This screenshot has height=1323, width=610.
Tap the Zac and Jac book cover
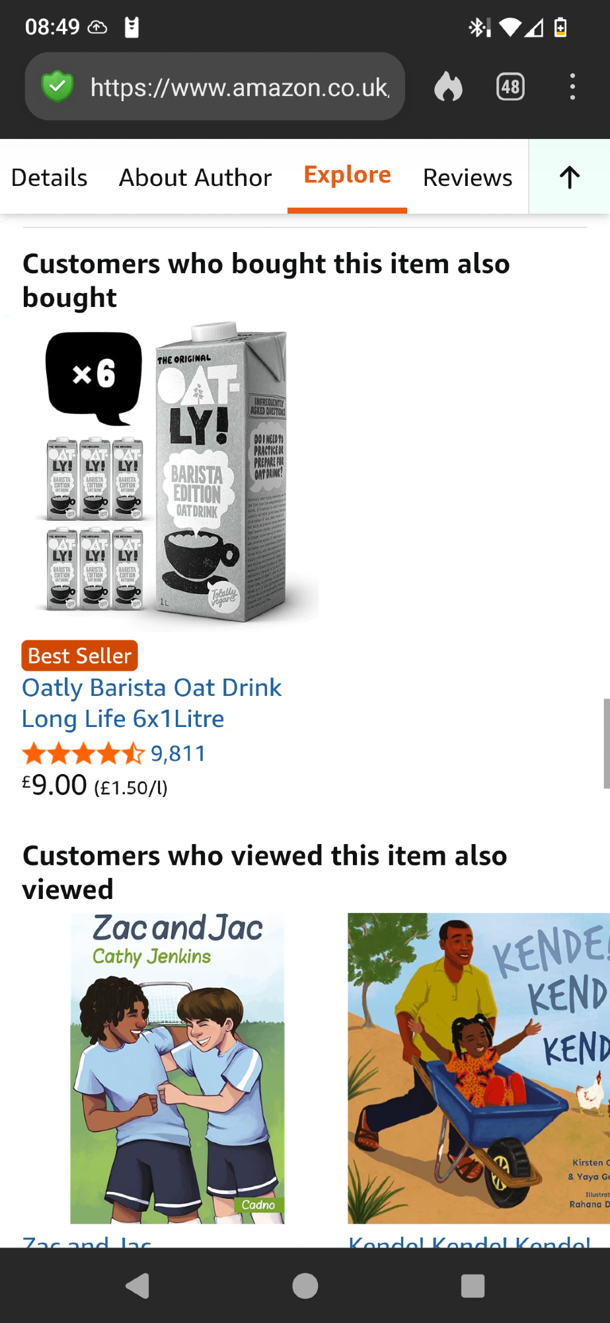pos(177,1068)
